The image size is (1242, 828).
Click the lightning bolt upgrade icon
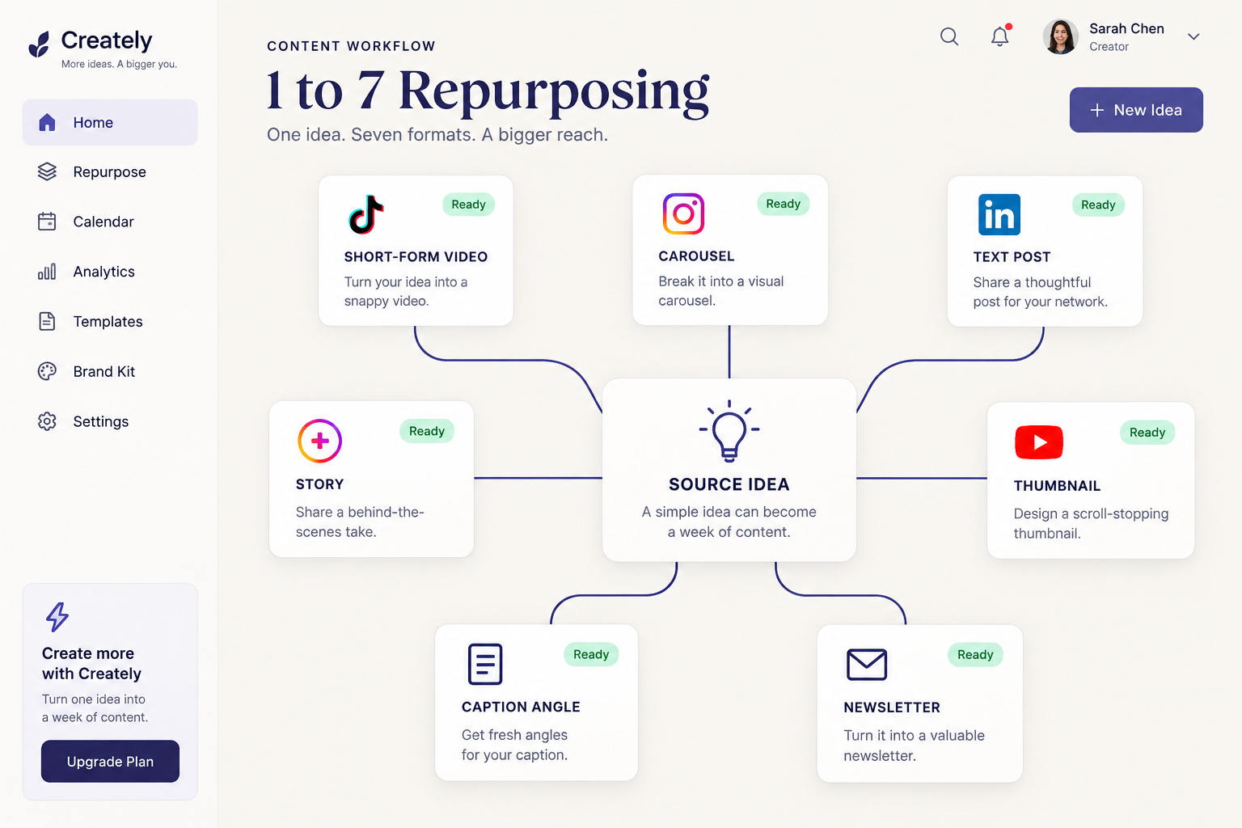(57, 617)
